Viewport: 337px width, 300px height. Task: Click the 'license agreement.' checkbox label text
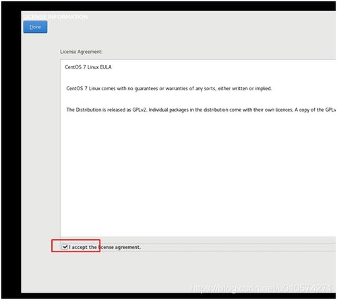(x=120, y=247)
